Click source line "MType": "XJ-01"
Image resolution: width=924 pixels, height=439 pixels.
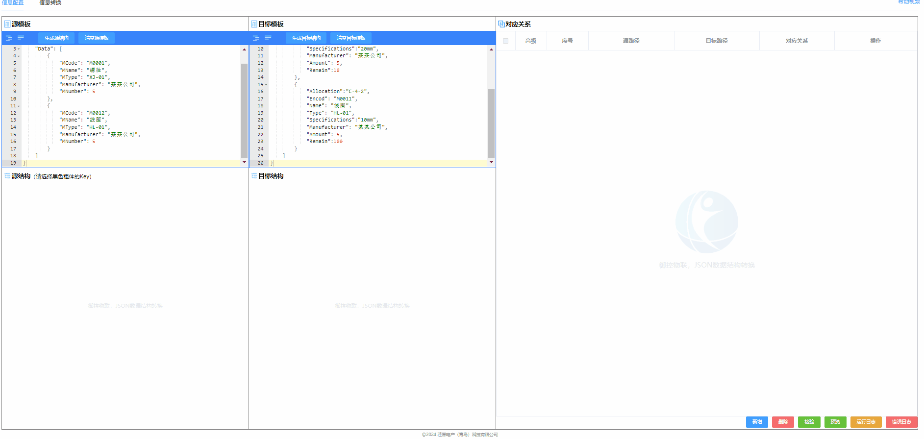(x=84, y=77)
